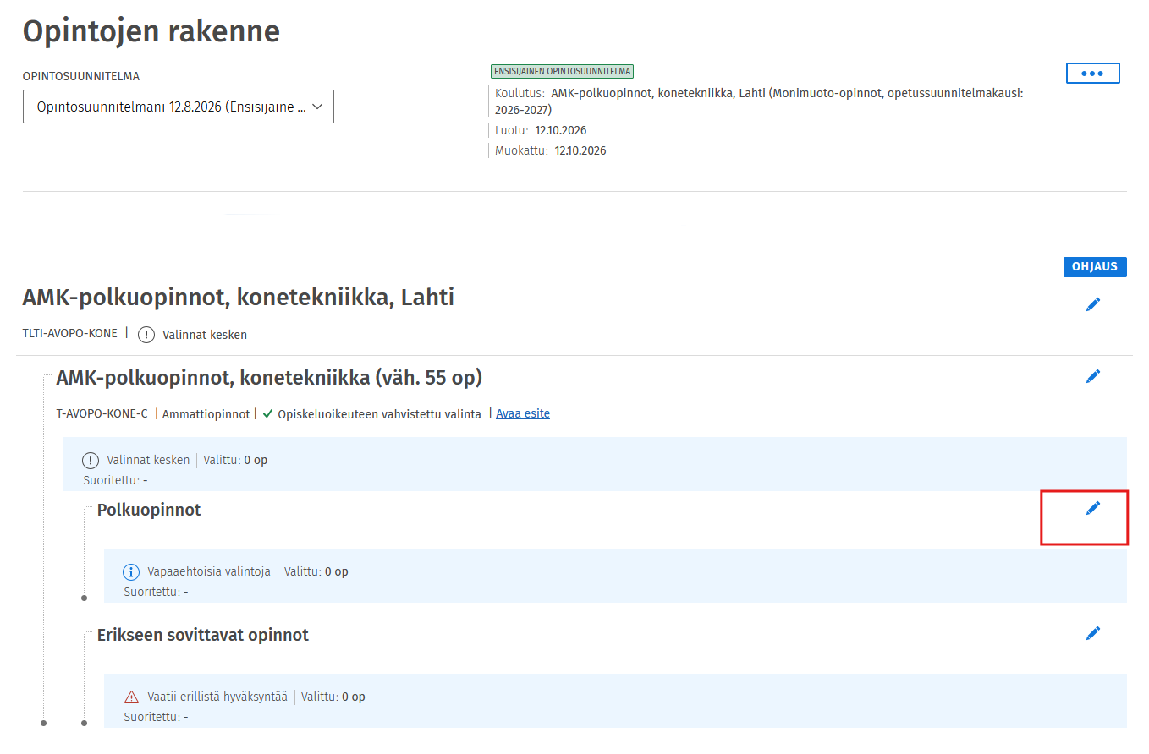The height and width of the screenshot is (754, 1149).
Task: Click the Opiskeluoikeuteen vahvistettu valinta text
Action: [x=379, y=414]
